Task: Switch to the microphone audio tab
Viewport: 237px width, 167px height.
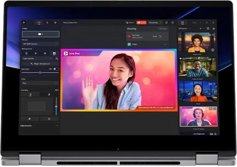Action: pyautogui.click(x=47, y=23)
